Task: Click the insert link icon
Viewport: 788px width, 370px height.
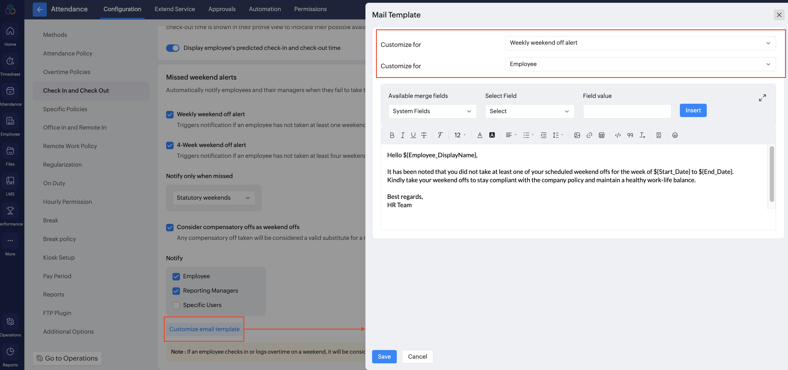Action: click(589, 135)
